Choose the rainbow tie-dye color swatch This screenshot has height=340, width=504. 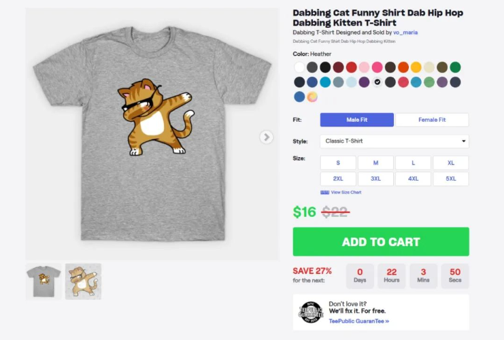pos(312,97)
